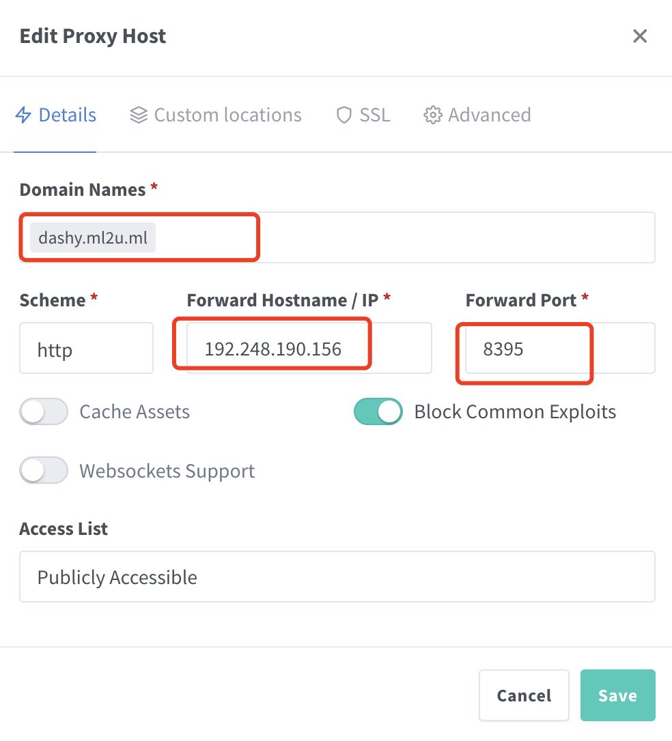Go to the Advanced tab
The image size is (672, 741).
pyautogui.click(x=489, y=115)
